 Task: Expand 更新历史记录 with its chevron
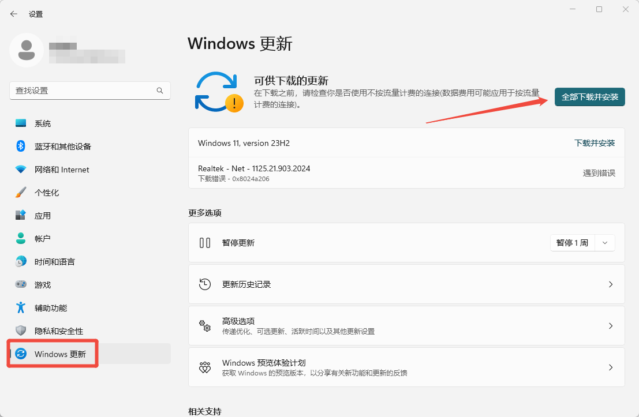tap(611, 284)
